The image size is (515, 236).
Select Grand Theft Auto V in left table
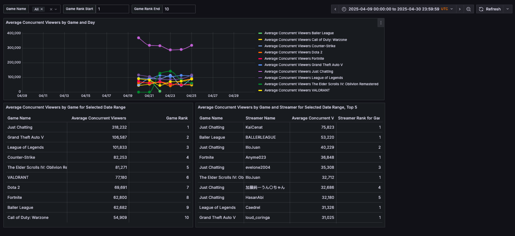pos(98,137)
